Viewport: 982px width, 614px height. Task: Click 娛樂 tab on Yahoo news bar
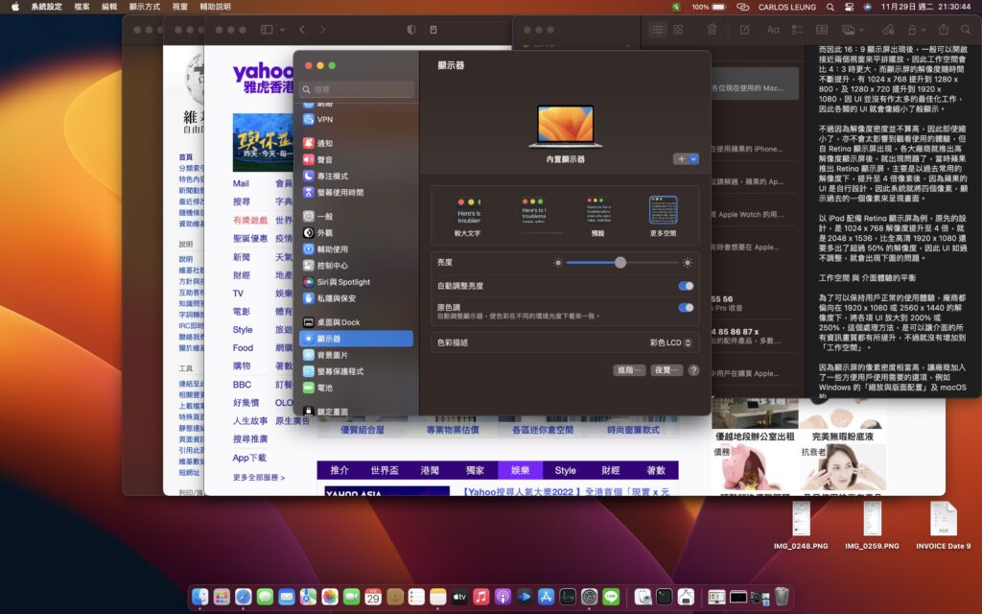coord(520,470)
